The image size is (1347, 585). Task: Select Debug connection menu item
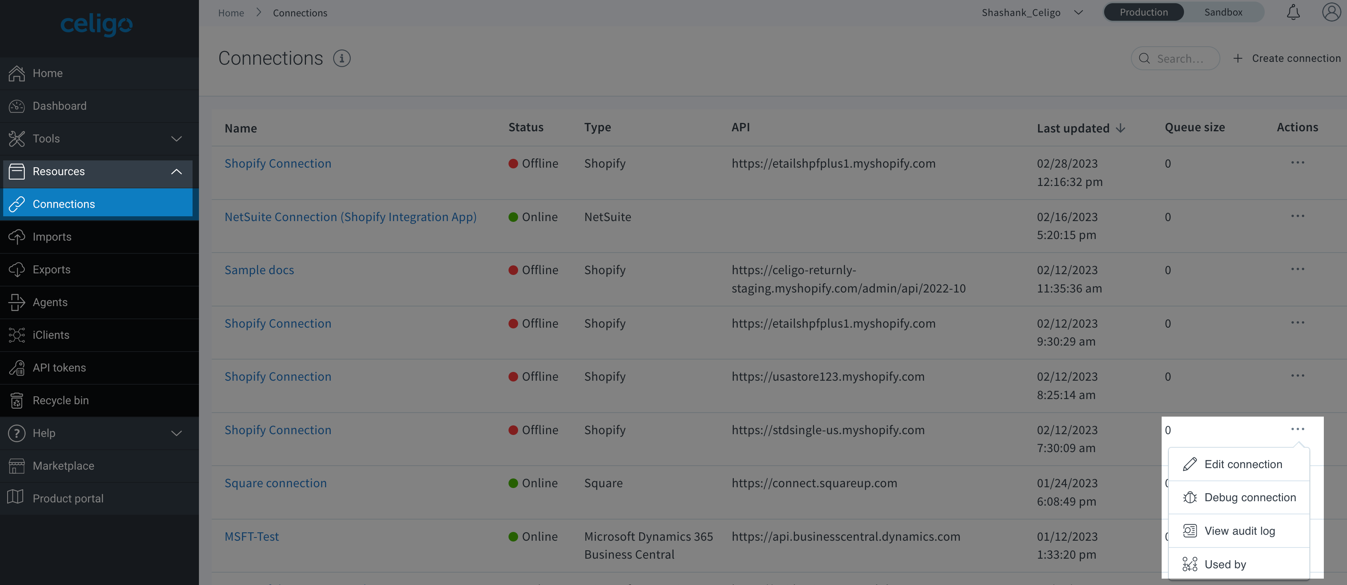[x=1239, y=498]
